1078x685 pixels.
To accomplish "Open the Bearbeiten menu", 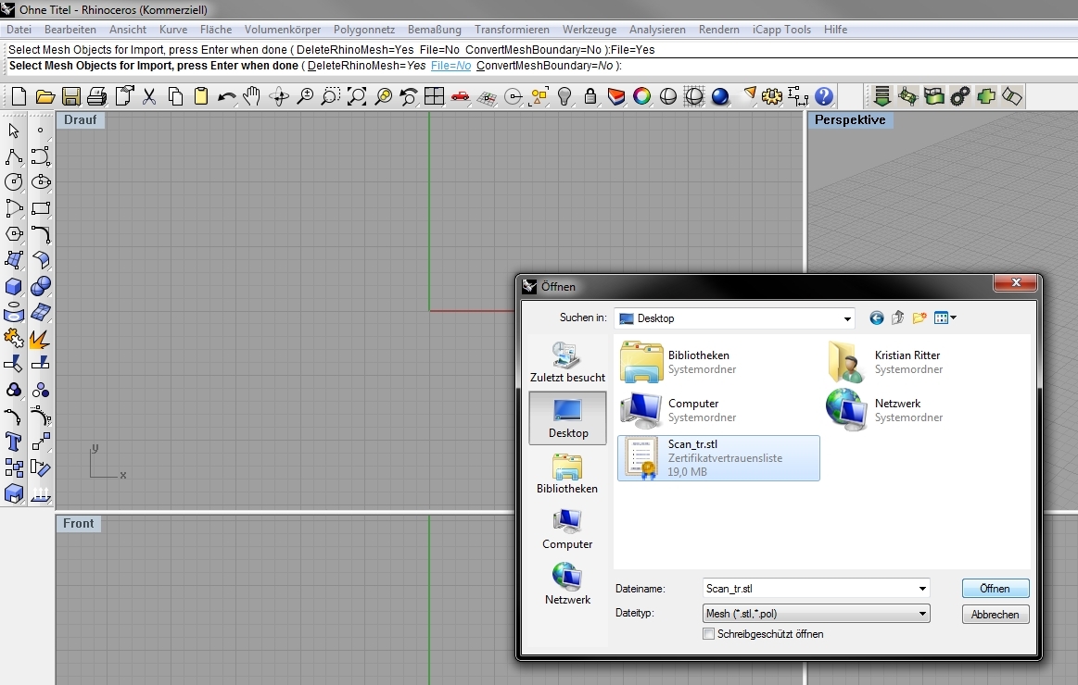I will click(70, 30).
